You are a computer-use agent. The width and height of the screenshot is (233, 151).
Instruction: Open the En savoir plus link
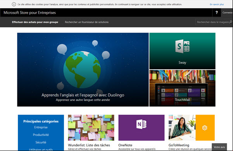[x=217, y=4]
